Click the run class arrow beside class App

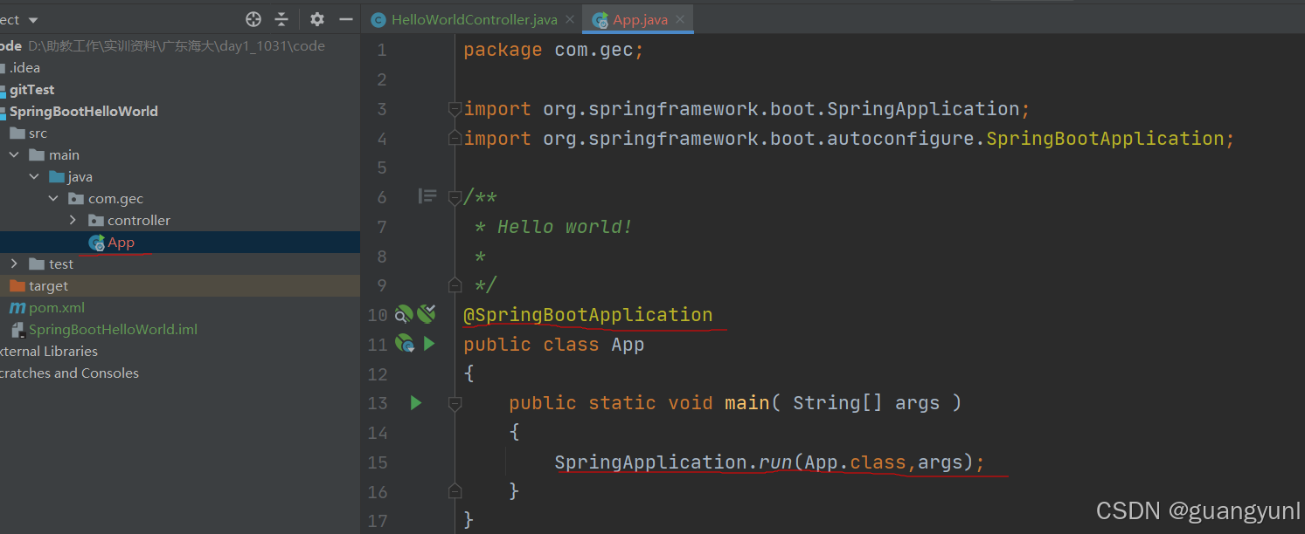pos(428,344)
